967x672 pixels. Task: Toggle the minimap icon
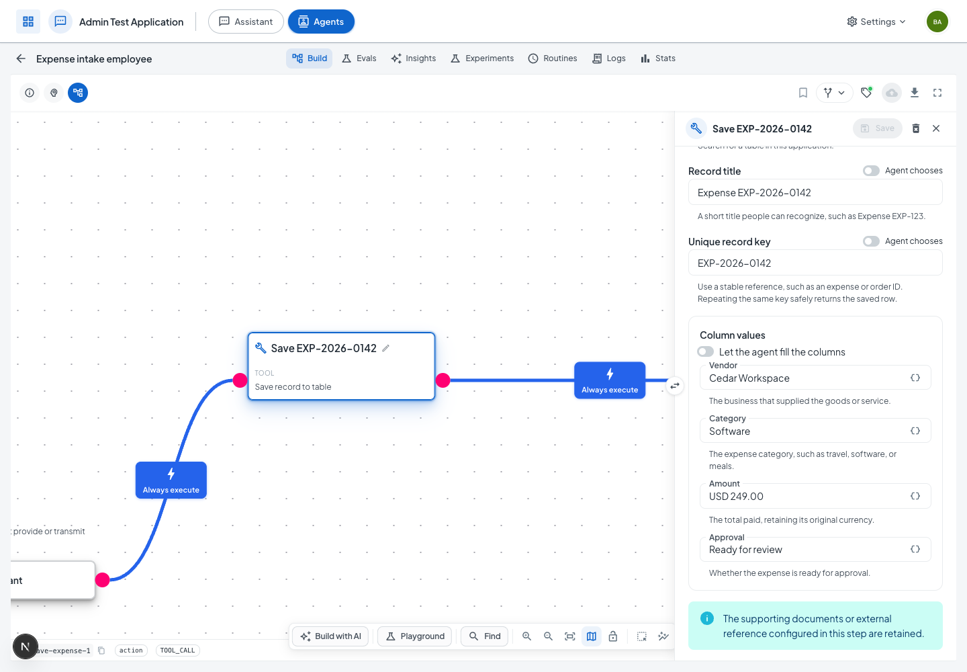coord(592,636)
